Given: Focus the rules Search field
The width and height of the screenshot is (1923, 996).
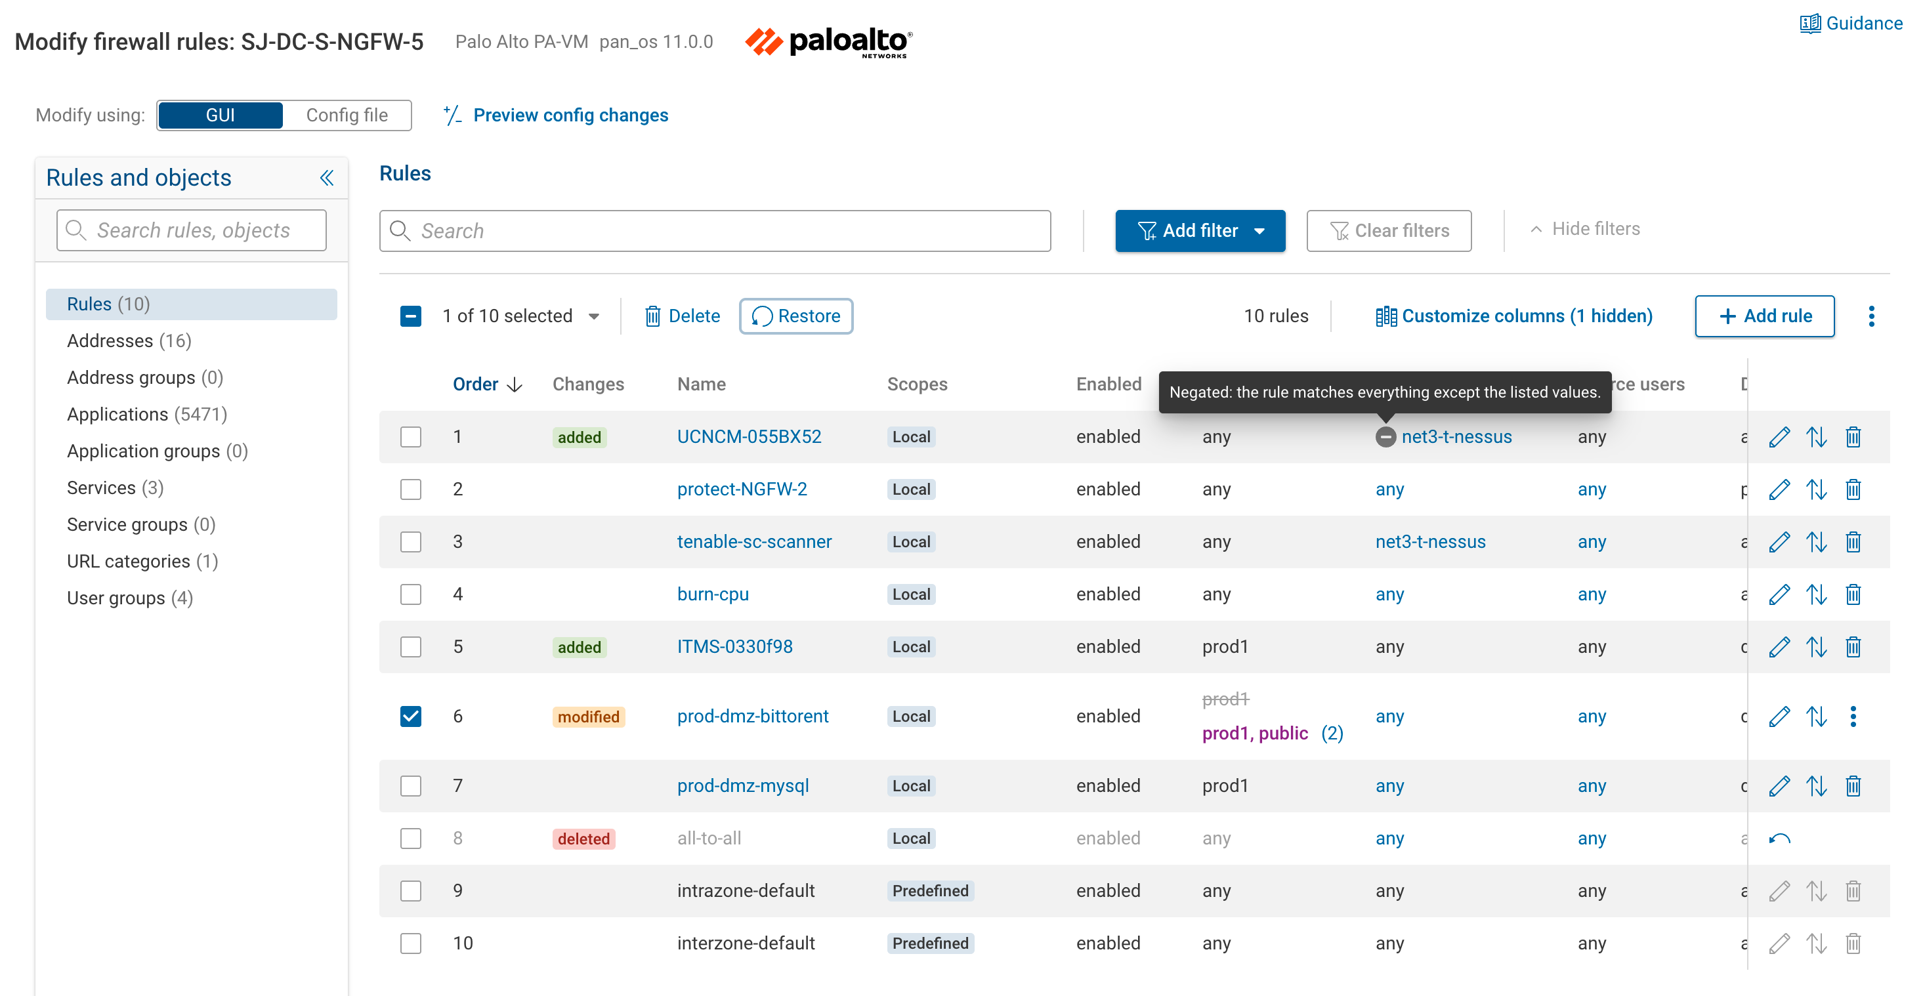Looking at the screenshot, I should (x=715, y=230).
